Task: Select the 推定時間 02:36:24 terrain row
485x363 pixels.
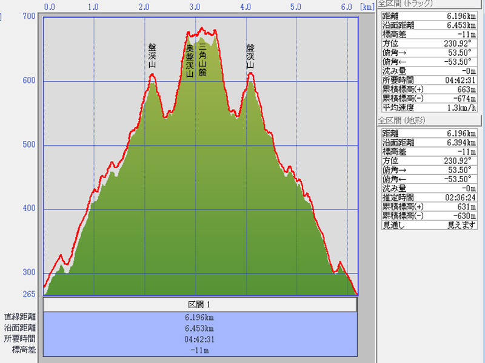Action: pyautogui.click(x=430, y=197)
